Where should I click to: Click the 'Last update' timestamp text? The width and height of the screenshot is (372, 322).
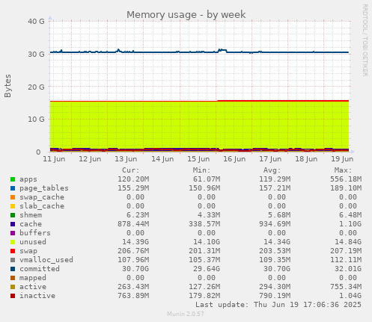click(278, 305)
